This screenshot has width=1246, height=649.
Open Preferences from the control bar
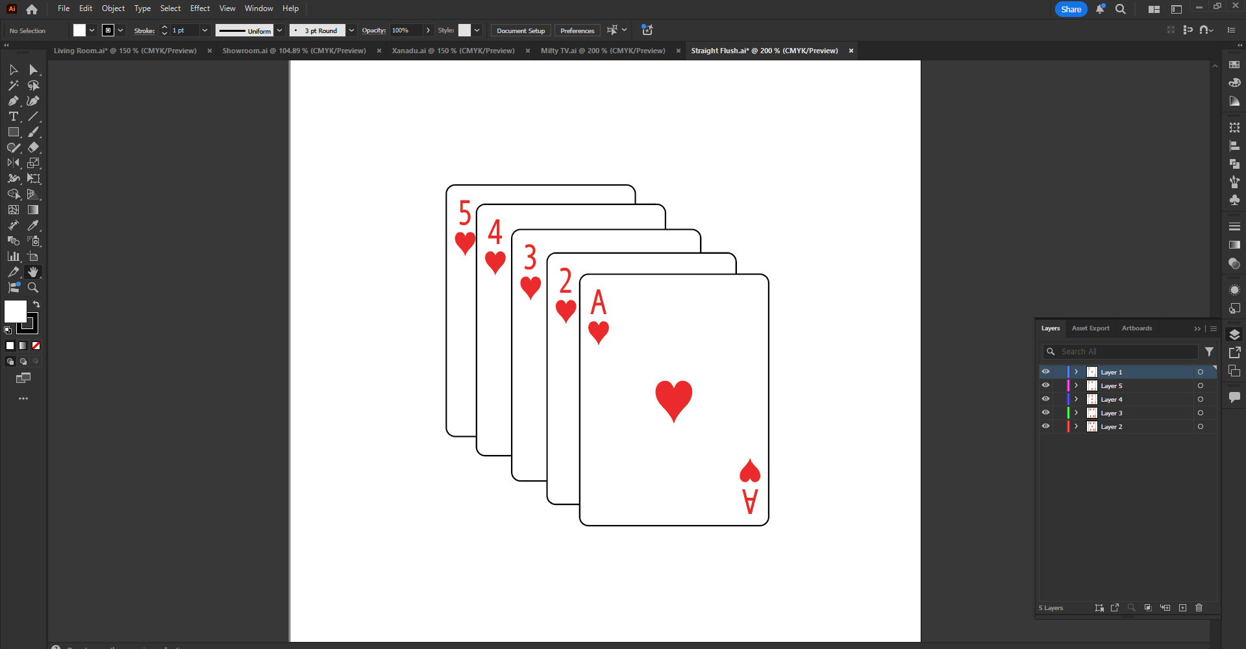pyautogui.click(x=576, y=30)
